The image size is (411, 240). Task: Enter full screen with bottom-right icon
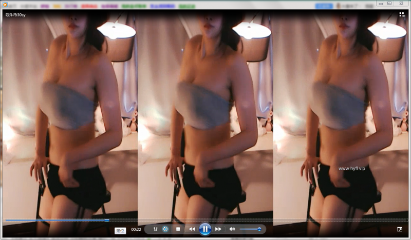point(400,229)
